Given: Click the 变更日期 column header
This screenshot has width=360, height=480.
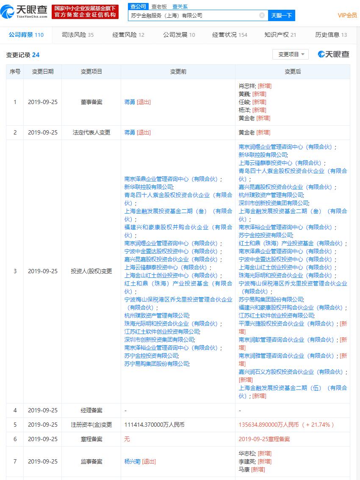Looking at the screenshot, I should tap(43, 71).
